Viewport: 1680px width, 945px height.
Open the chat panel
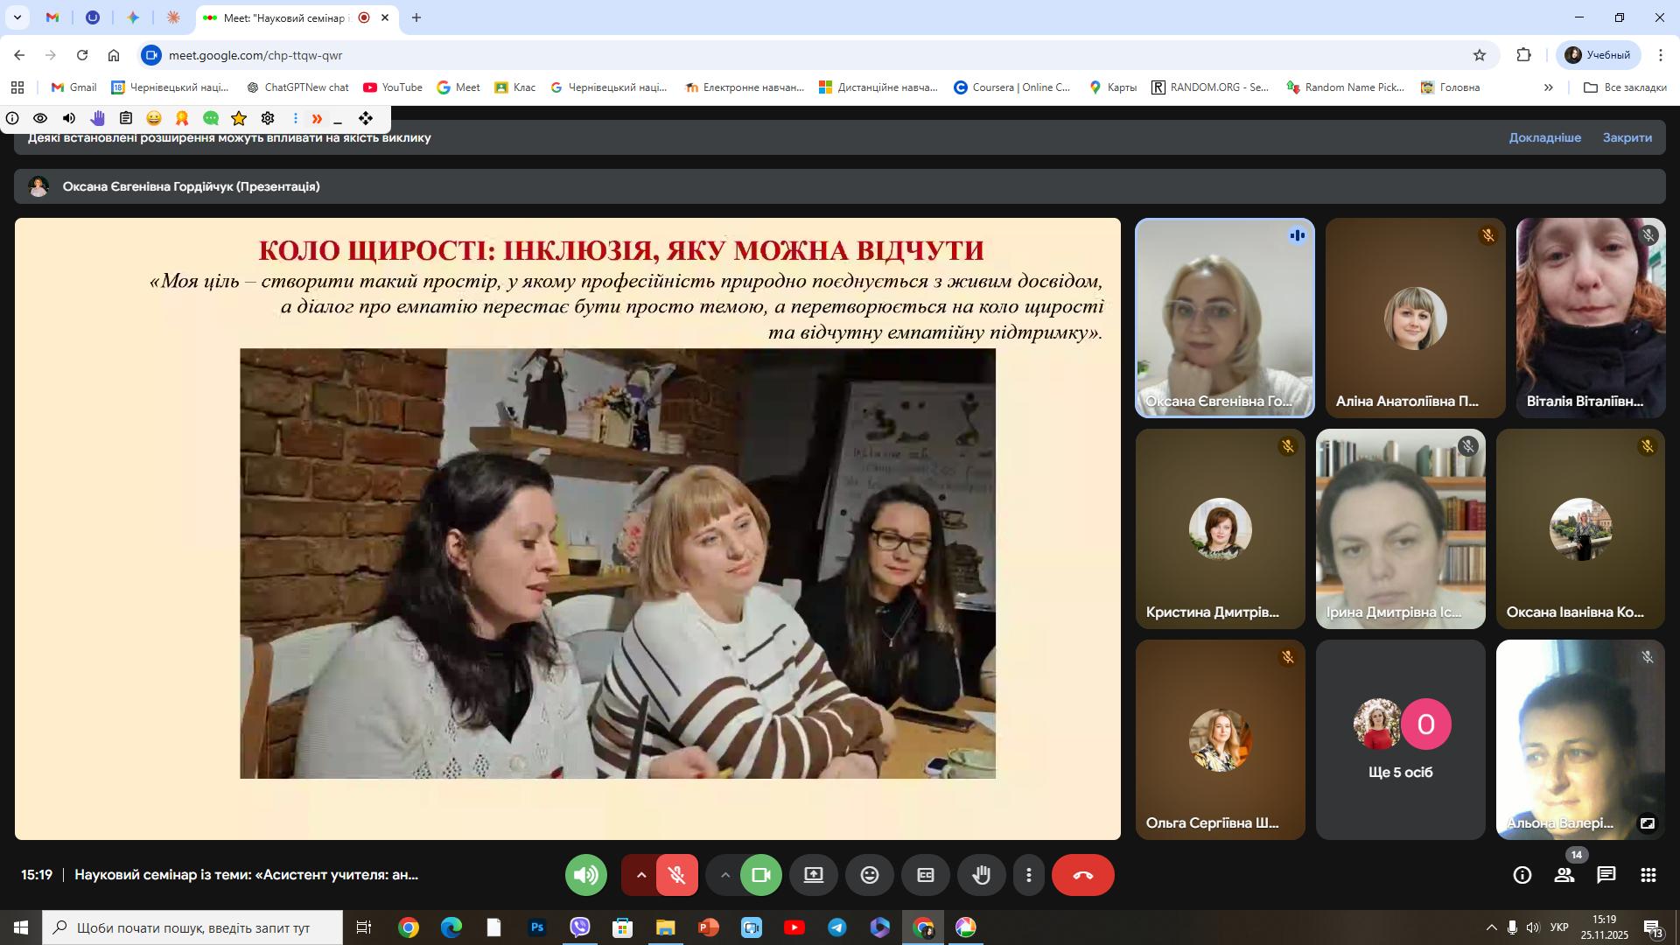(1606, 875)
